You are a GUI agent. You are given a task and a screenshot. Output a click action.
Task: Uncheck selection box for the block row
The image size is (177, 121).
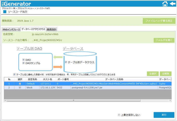20,87
